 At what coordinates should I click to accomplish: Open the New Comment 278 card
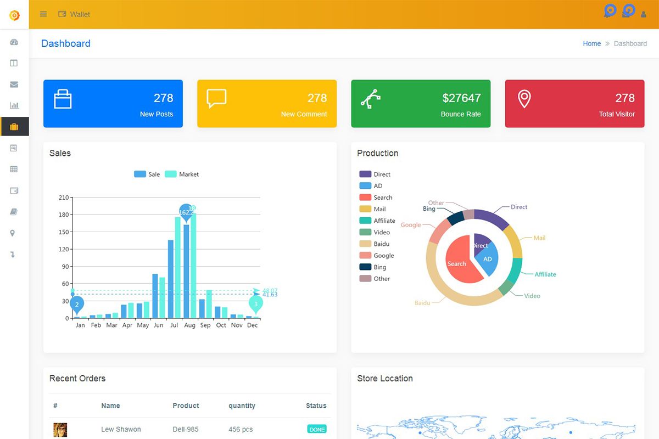267,104
